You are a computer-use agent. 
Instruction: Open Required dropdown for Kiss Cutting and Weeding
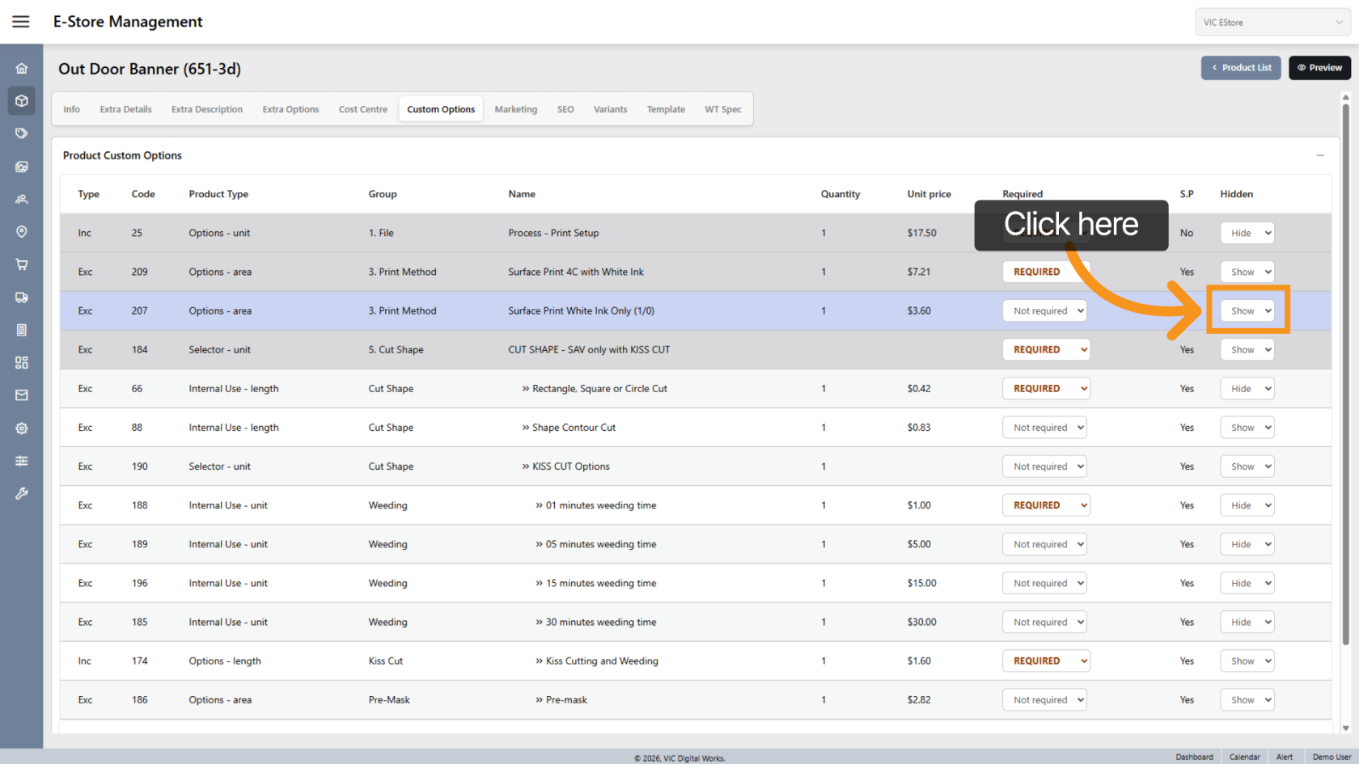coord(1046,661)
